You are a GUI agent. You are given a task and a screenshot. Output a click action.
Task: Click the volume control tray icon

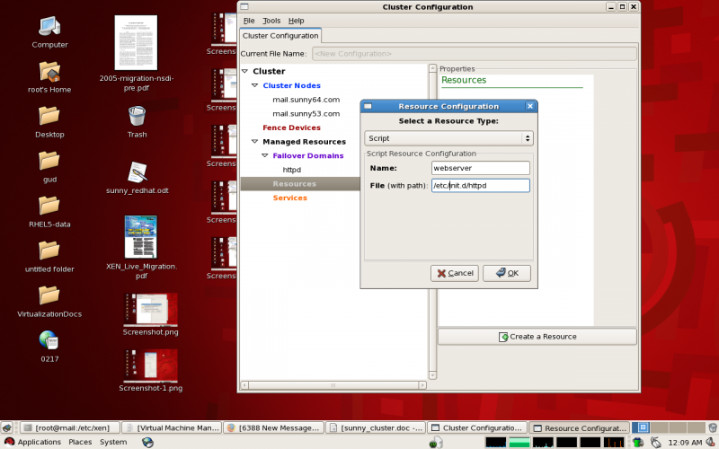coord(711,442)
